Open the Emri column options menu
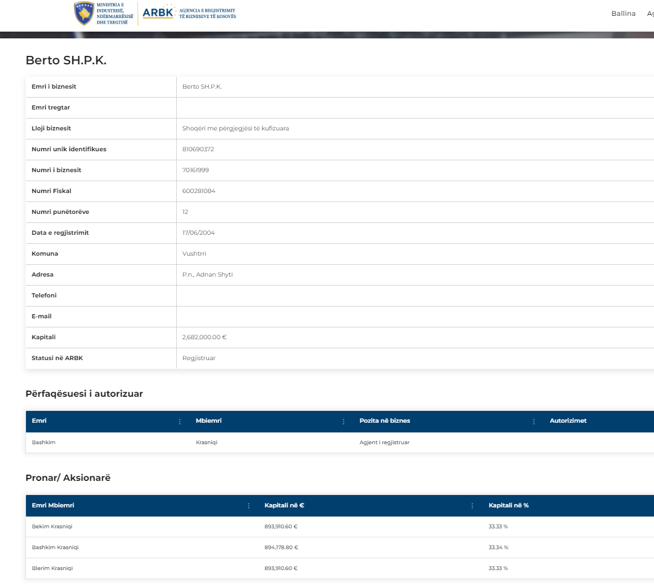654x587 pixels. coord(180,422)
